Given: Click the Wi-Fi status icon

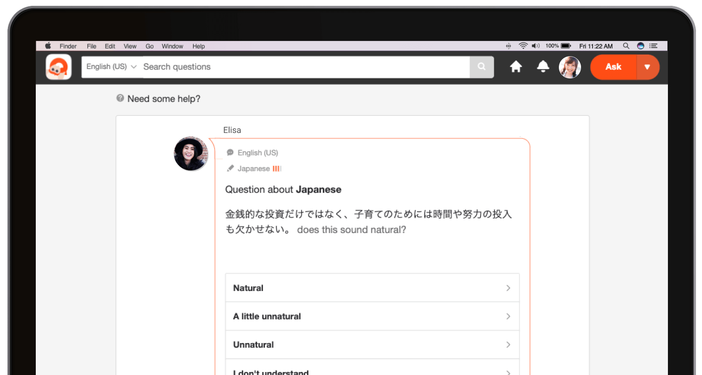Looking at the screenshot, I should [523, 46].
